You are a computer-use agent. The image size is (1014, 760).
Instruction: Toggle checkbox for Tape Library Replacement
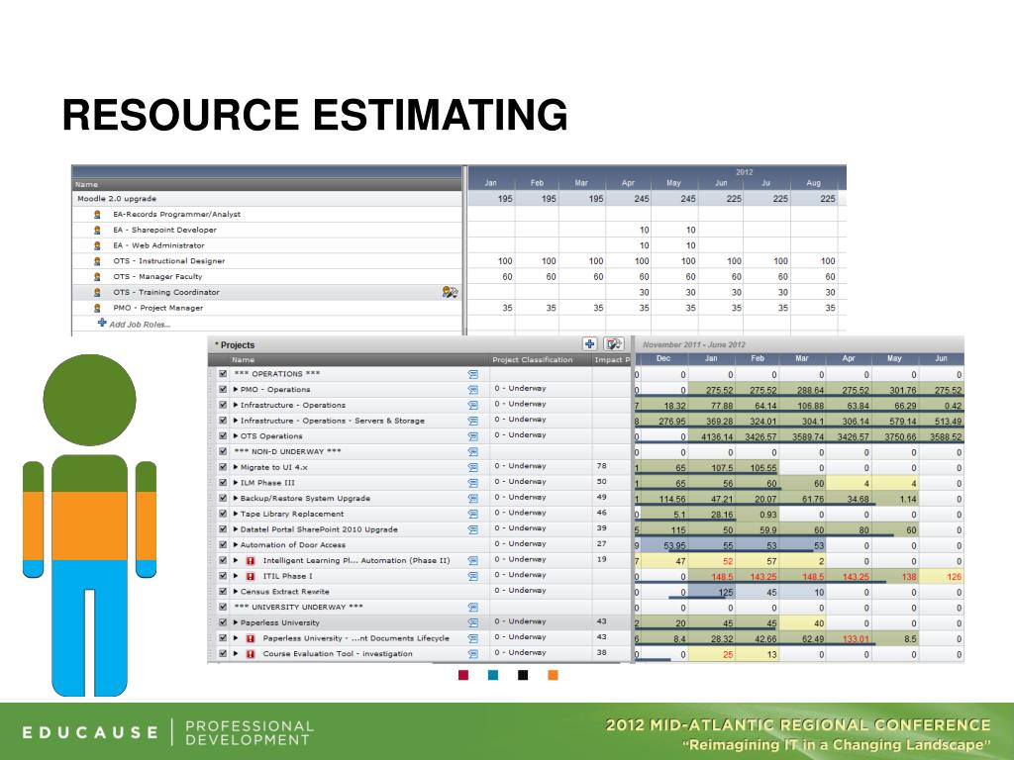tap(223, 514)
